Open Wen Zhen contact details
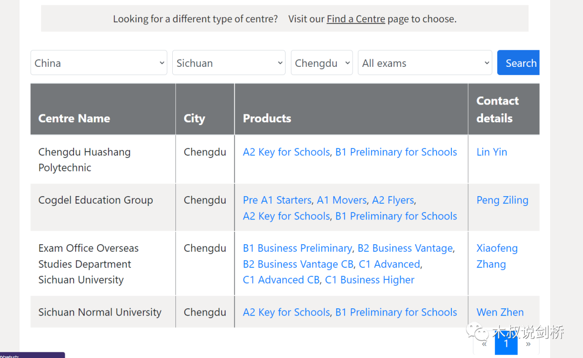 [x=500, y=312]
